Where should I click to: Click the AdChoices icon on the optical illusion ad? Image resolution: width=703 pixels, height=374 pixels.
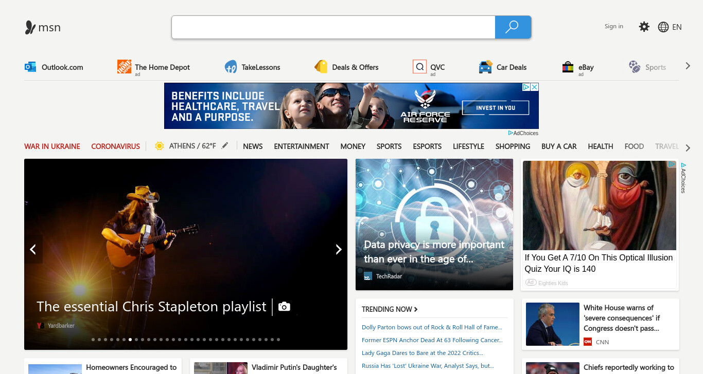672,164
